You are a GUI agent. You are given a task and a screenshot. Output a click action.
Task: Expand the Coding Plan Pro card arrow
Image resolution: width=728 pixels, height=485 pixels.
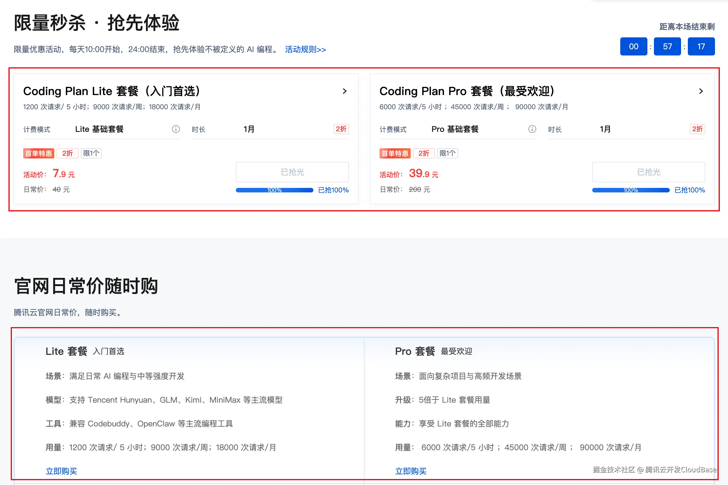coord(701,91)
